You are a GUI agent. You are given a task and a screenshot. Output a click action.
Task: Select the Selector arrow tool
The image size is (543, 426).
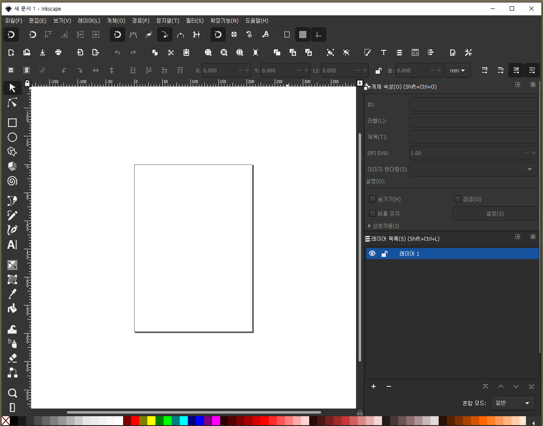12,88
